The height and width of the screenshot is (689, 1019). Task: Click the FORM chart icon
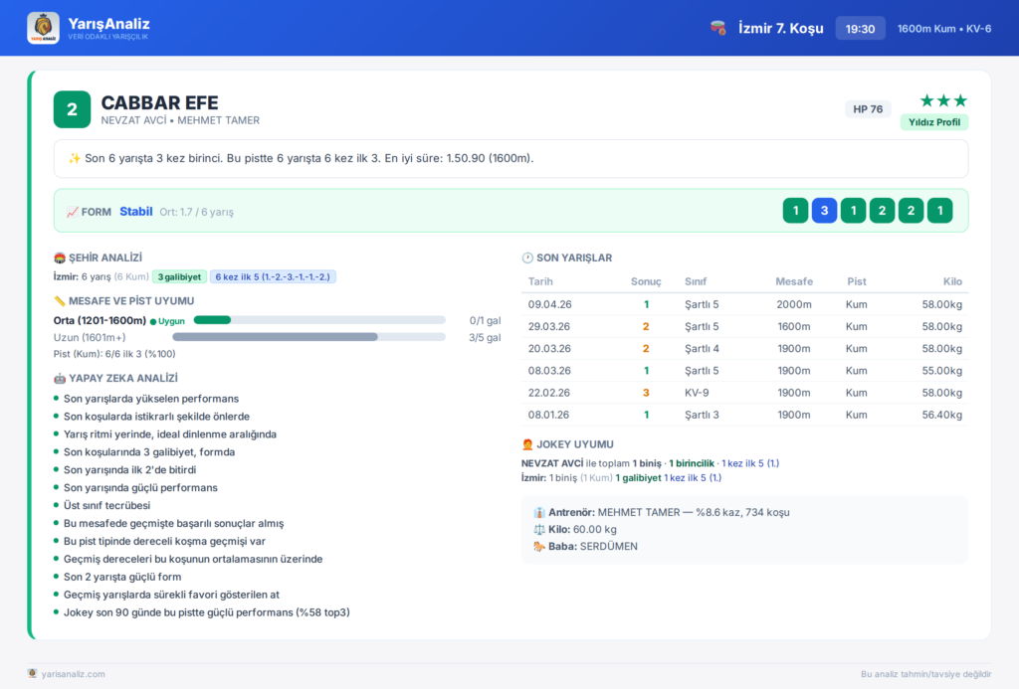coord(72,212)
